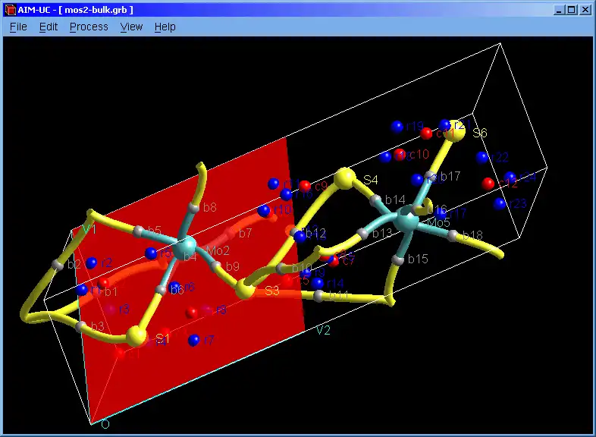Pick the b14 bond critical point
Screen dimensions: 596x437
[375, 200]
